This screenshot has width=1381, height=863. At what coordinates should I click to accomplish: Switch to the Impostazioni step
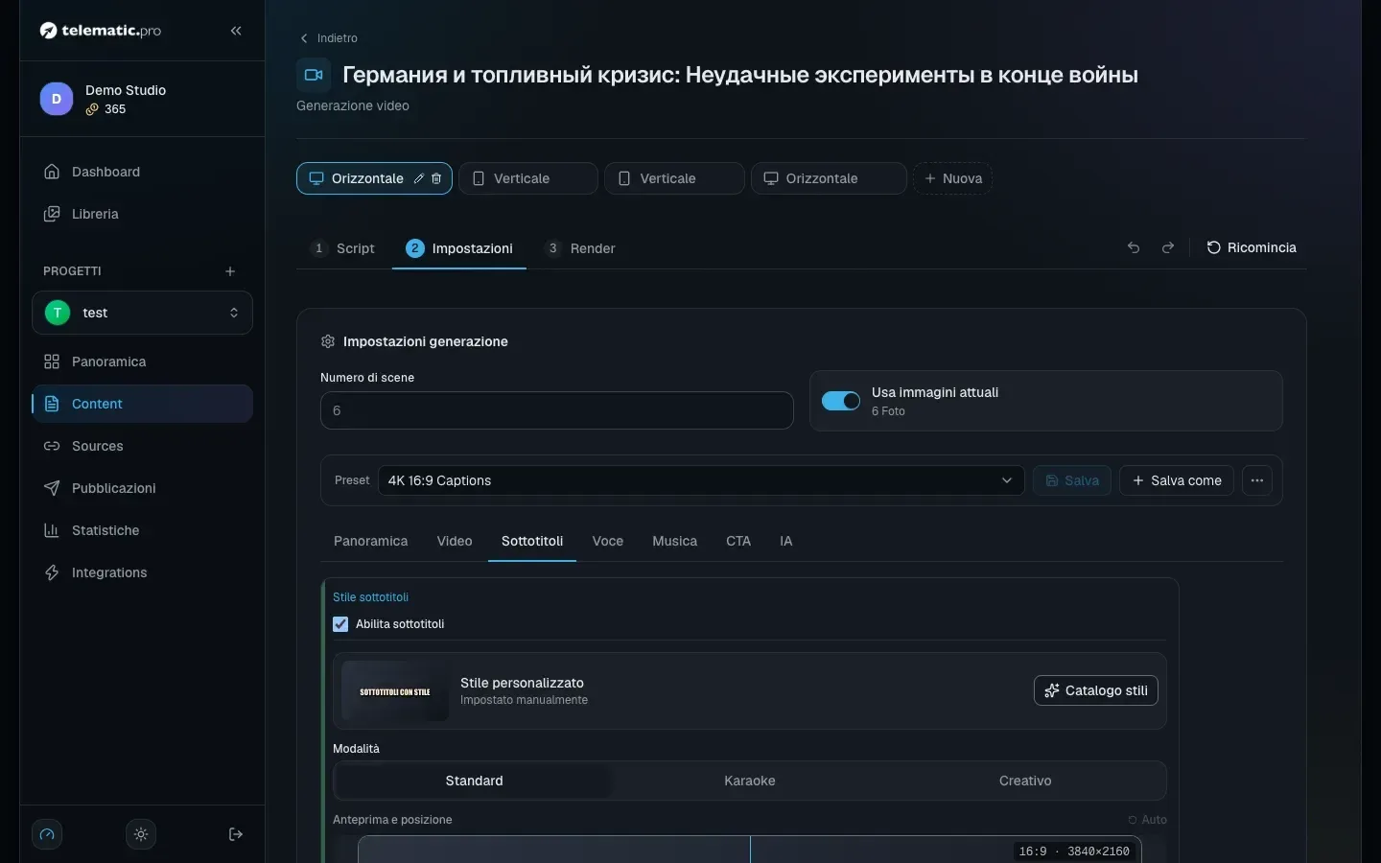pos(459,248)
